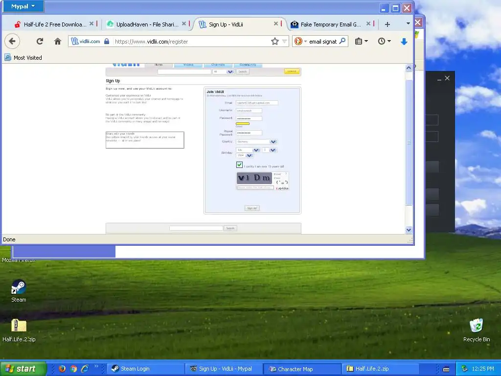The image size is (501, 376).
Task: Click the system tray clock showing 12:25 PM
Action: click(x=483, y=369)
